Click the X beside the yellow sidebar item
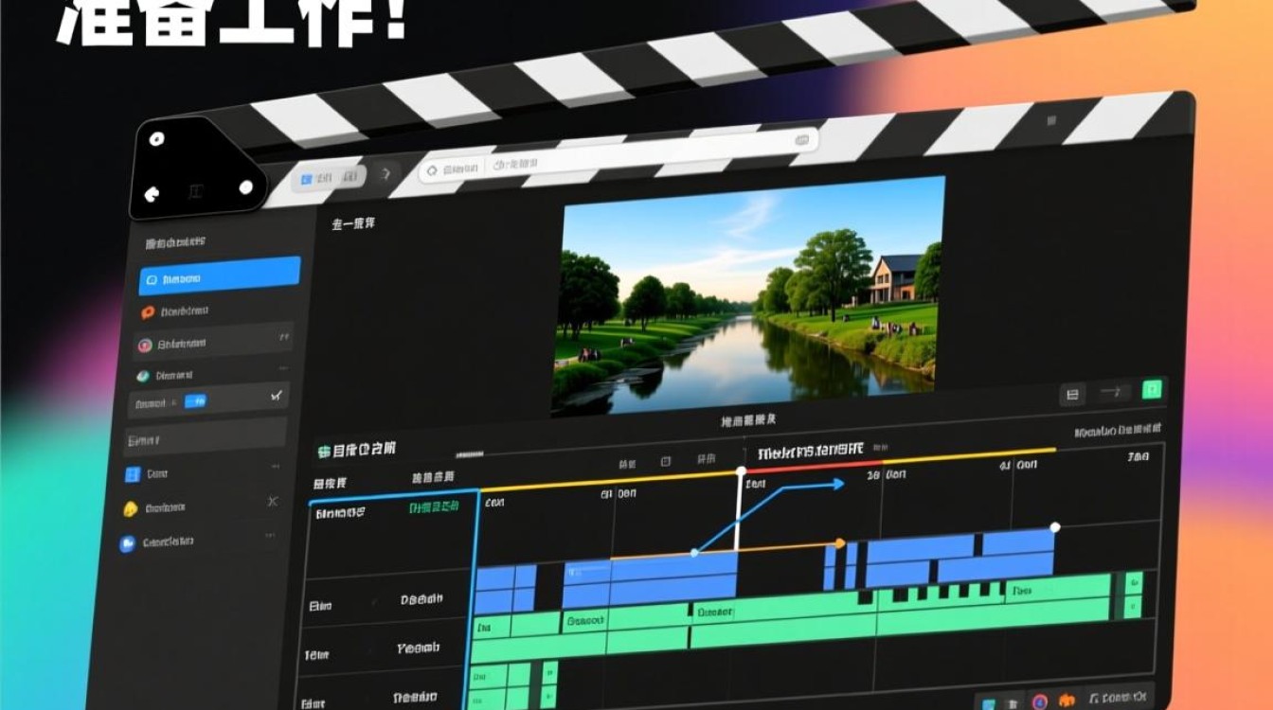The height and width of the screenshot is (710, 1273). pos(273,502)
